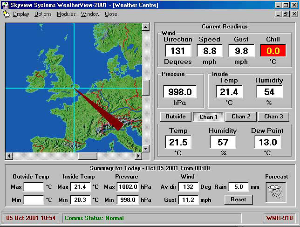
Task: Click the Pressure Max 1002.0 field
Action: point(128,187)
